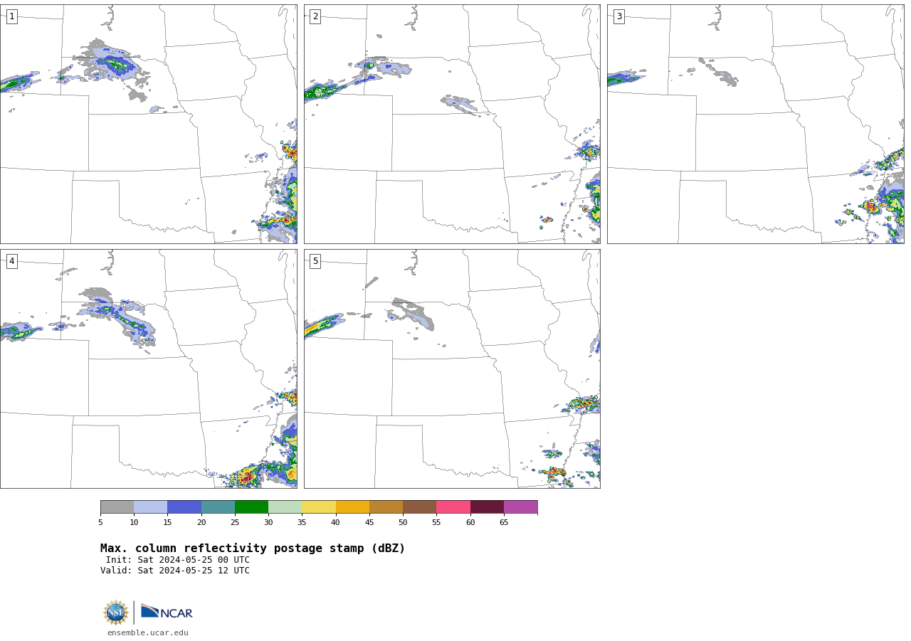Click the colorbar tick label 50
This screenshot has height=641, width=911.
(403, 523)
